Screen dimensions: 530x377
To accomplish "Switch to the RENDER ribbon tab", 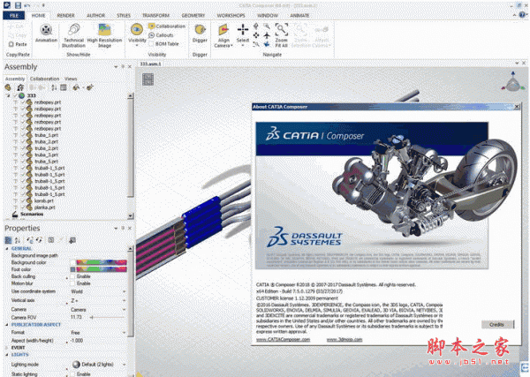I will (x=65, y=16).
